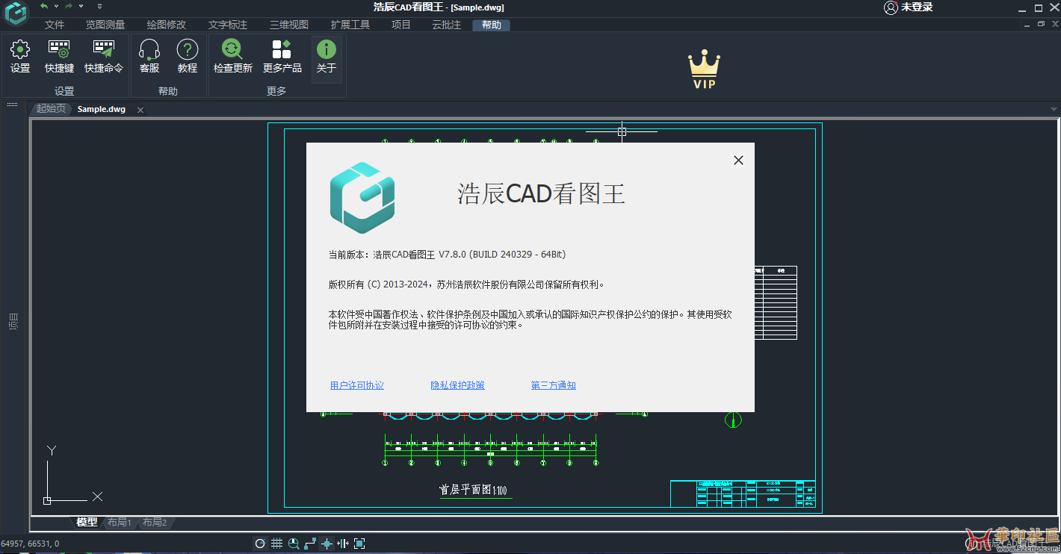Open the 文件 menu tab
The image size is (1061, 554).
click(x=55, y=25)
